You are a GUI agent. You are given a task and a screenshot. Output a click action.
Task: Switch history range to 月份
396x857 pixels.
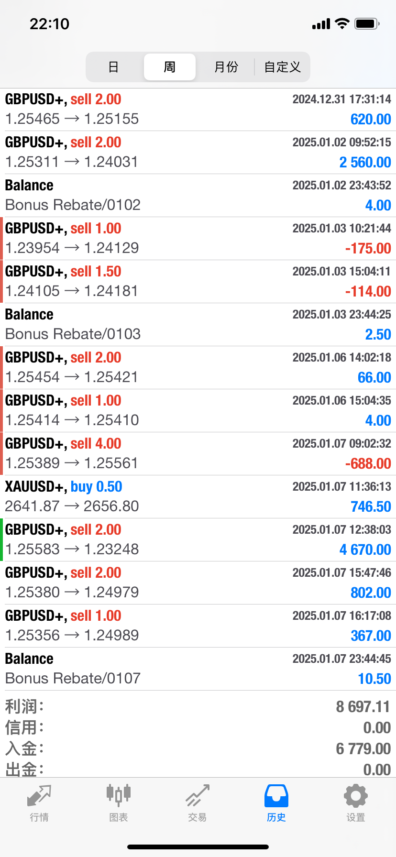pyautogui.click(x=226, y=67)
